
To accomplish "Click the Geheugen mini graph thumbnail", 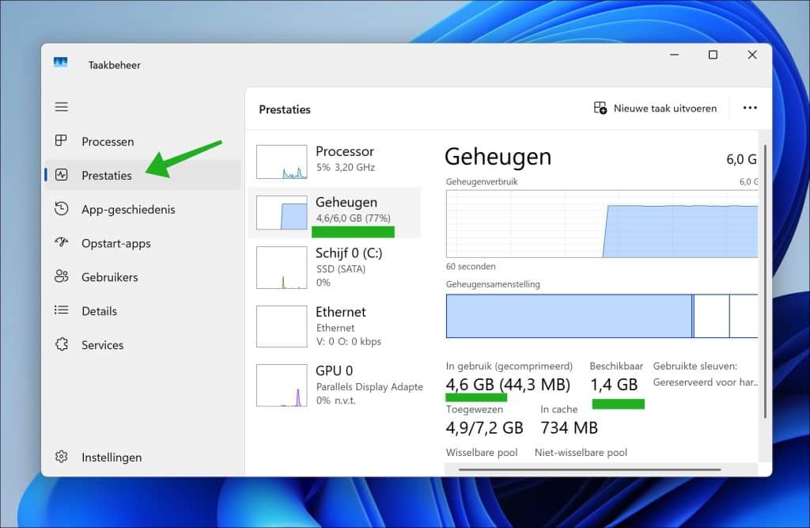I will coord(282,212).
